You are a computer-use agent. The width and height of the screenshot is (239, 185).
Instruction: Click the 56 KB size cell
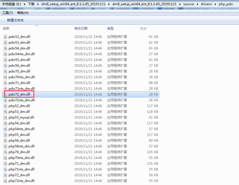coord(153,175)
